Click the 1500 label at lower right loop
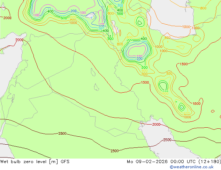This screenshot has height=170, width=221. 197,104
